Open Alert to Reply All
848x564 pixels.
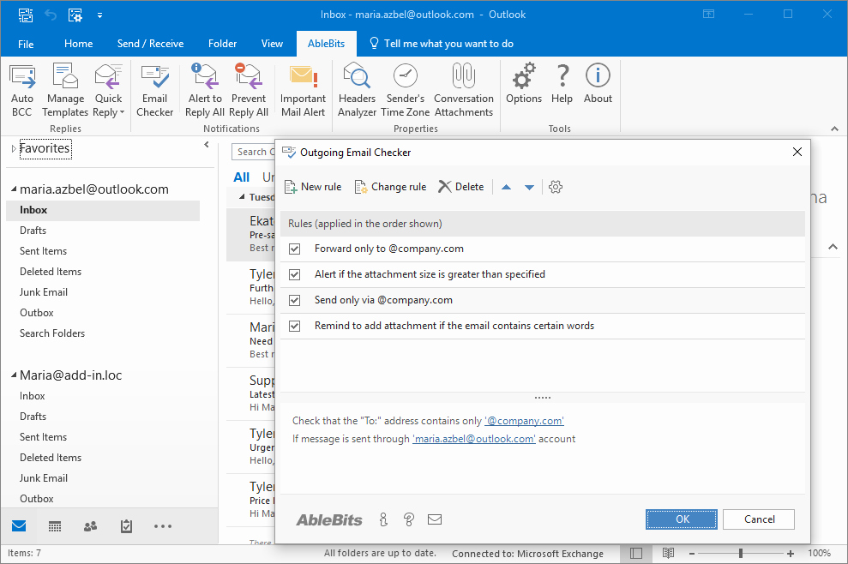coord(205,90)
